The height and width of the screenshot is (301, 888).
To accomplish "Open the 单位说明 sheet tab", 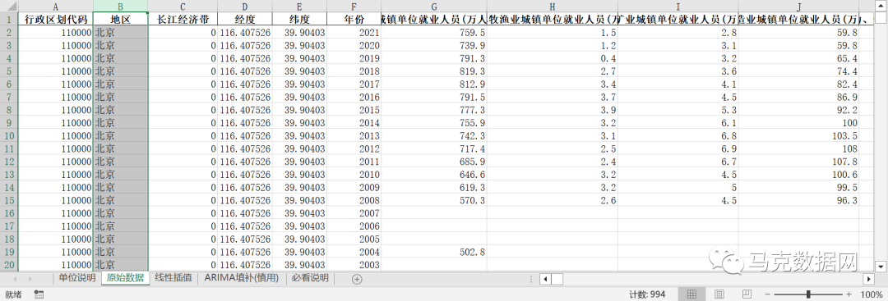I will pos(77,278).
